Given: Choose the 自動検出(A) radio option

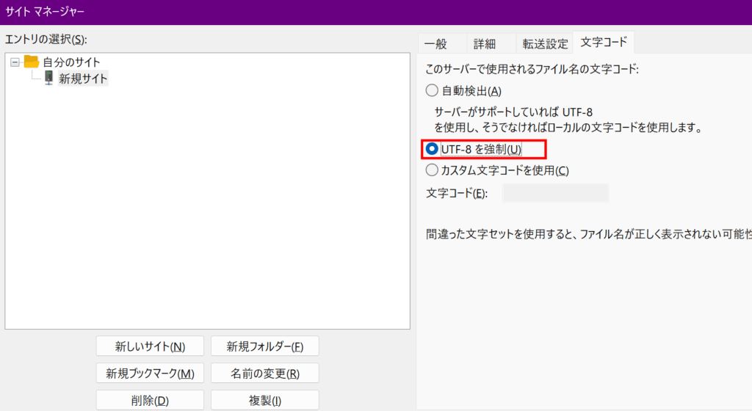Looking at the screenshot, I should (x=432, y=91).
